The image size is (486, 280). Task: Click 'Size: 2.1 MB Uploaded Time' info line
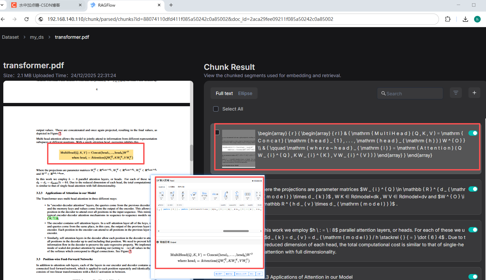click(x=60, y=75)
